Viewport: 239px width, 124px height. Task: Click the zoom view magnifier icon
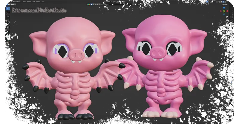227,17
